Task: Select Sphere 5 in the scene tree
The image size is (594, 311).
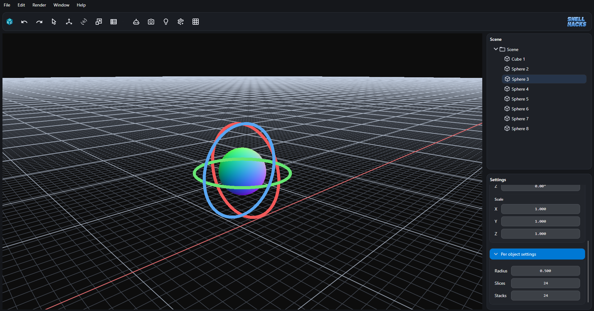Action: tap(519, 99)
